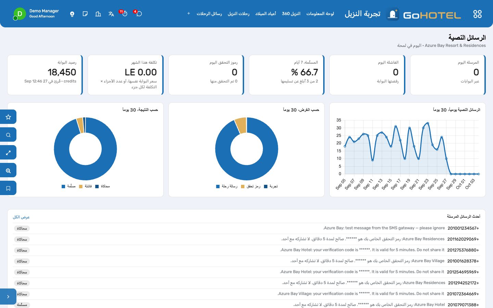This screenshot has width=493, height=308.
Task: Click the GoHotel bell logo icon
Action: [393, 14]
